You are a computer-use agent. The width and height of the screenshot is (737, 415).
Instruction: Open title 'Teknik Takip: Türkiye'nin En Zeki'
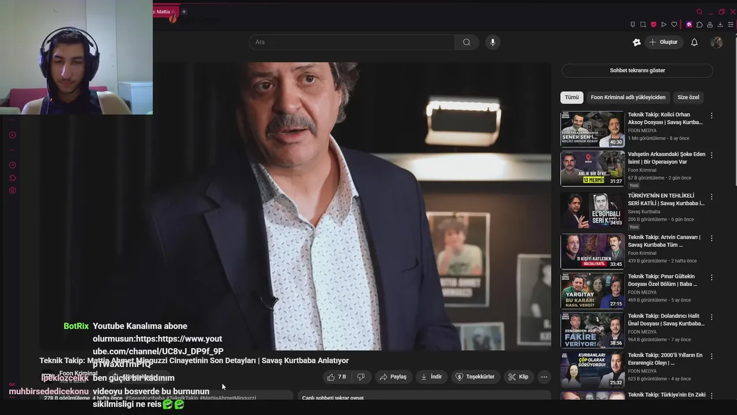[666, 395]
